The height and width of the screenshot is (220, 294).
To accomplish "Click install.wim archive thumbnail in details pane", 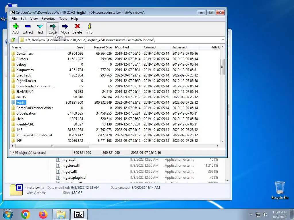I will tap(16, 190).
